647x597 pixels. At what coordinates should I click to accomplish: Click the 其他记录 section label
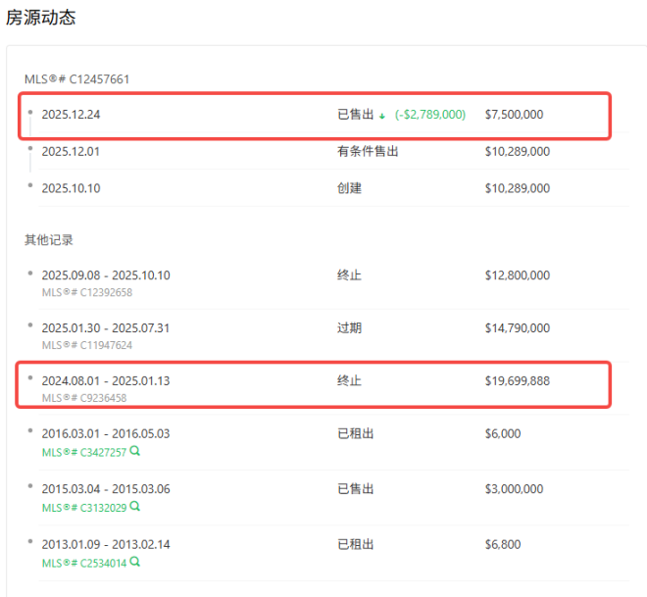pyautogui.click(x=49, y=239)
